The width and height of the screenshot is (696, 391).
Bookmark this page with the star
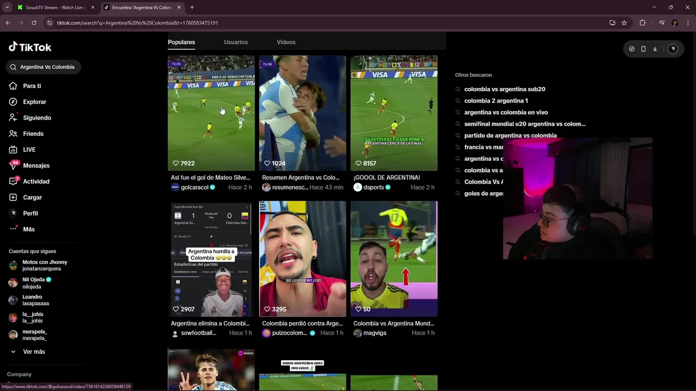[624, 23]
